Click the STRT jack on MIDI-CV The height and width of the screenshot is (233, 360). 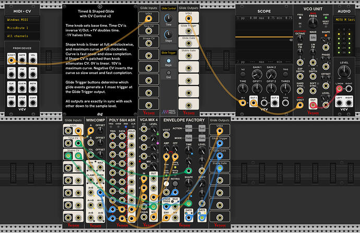[x=11, y=103]
